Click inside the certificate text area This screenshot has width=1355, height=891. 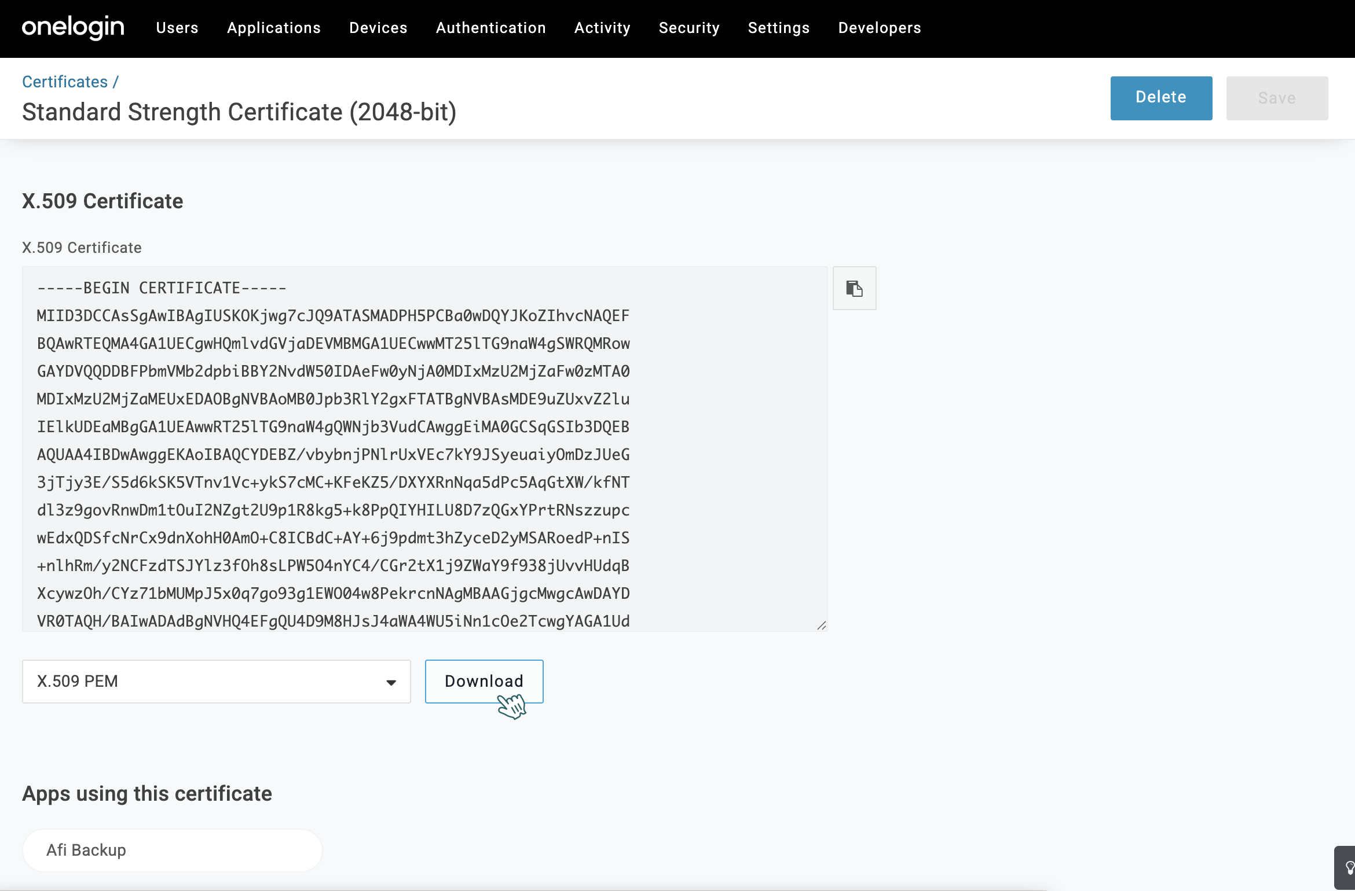point(424,448)
